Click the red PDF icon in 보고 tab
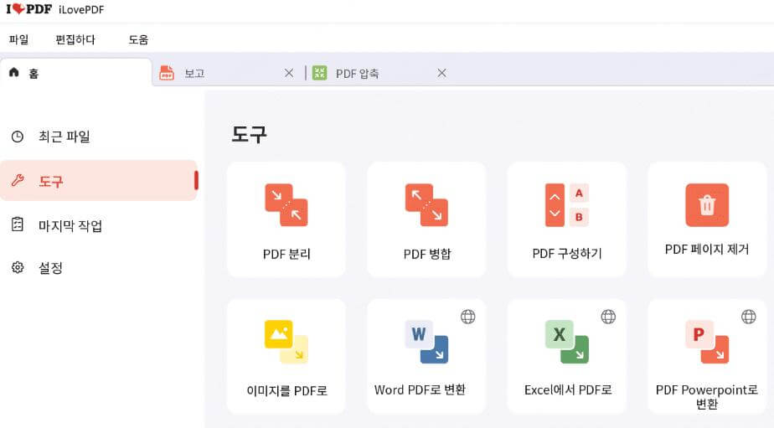774x428 pixels. [167, 73]
